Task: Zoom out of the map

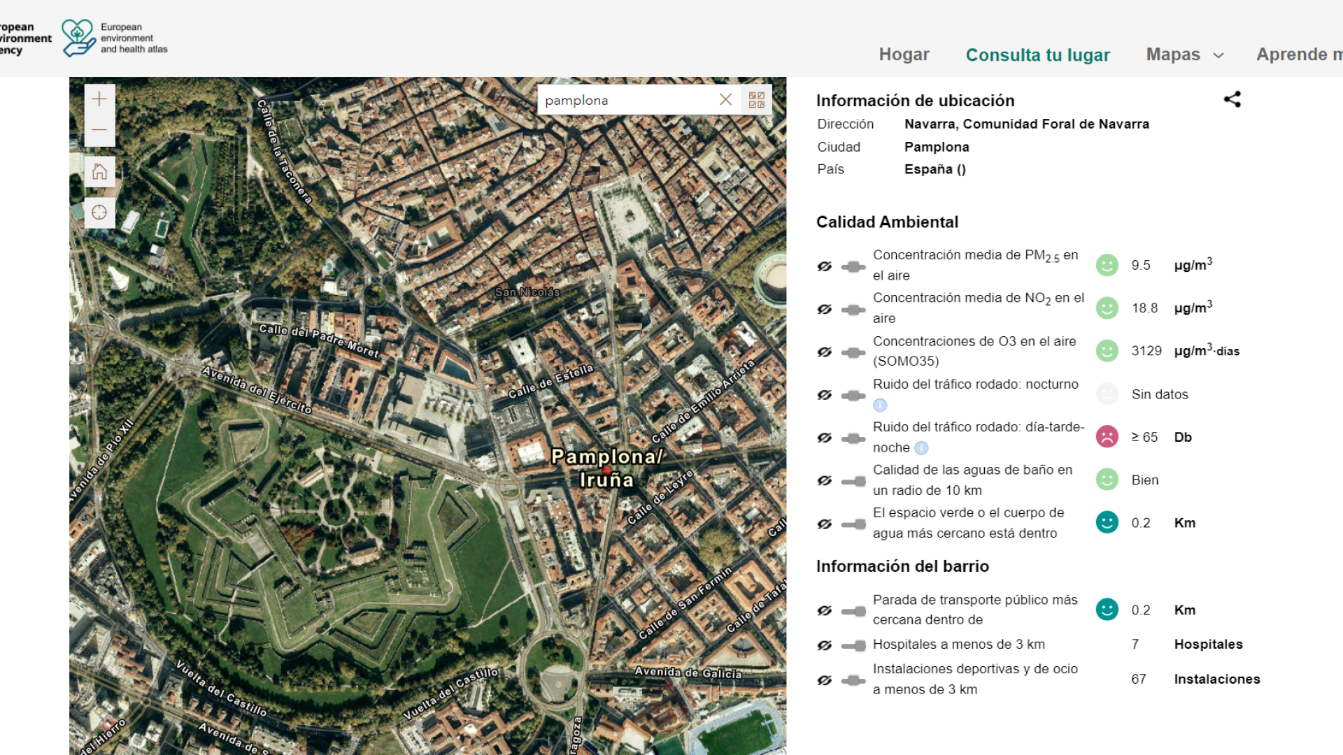Action: 99,130
